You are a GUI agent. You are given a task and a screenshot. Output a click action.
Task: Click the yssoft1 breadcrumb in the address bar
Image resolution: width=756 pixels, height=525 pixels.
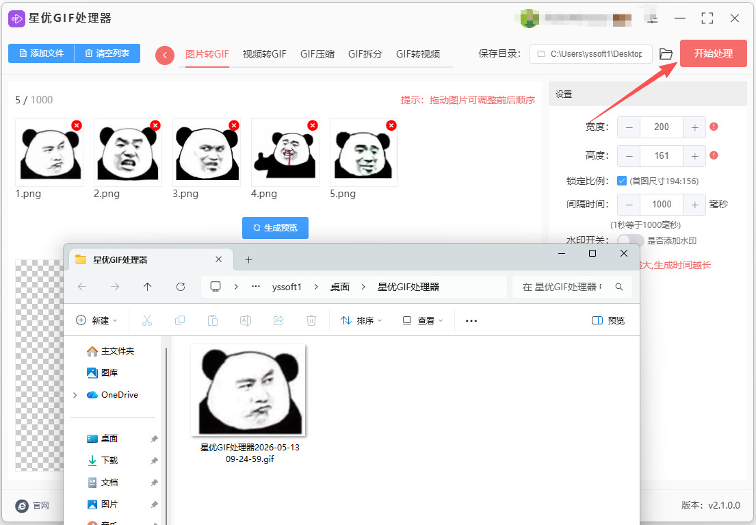[x=287, y=287]
